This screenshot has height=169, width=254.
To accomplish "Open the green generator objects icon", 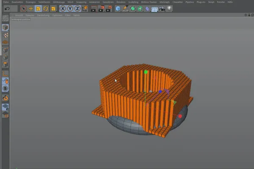I will (133, 8).
